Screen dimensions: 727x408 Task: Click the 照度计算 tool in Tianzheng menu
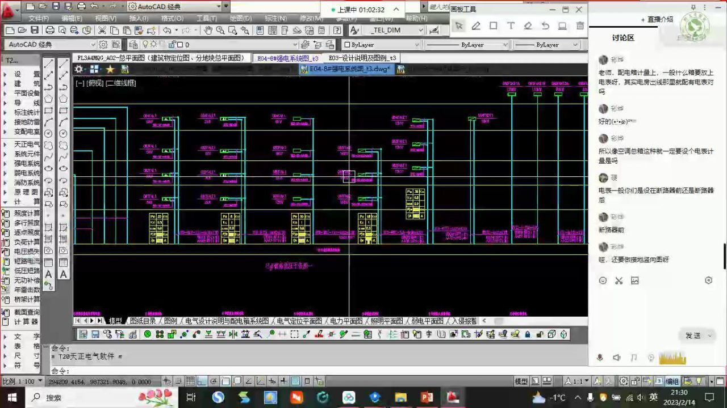(21, 213)
